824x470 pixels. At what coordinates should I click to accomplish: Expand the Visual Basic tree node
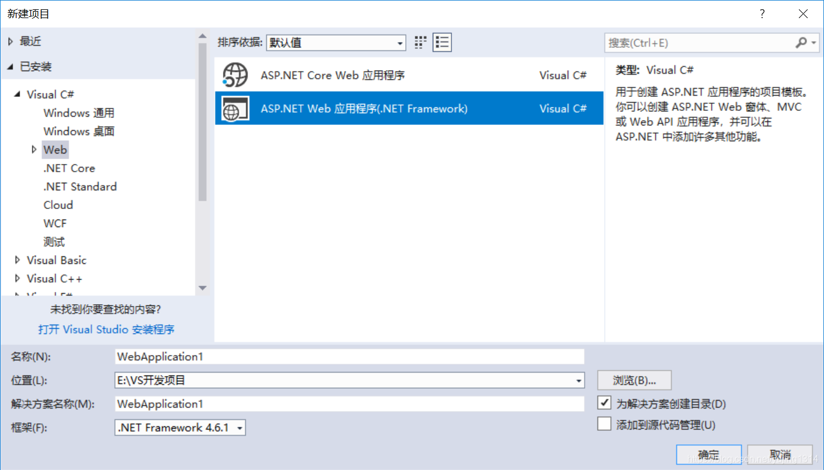(x=18, y=260)
